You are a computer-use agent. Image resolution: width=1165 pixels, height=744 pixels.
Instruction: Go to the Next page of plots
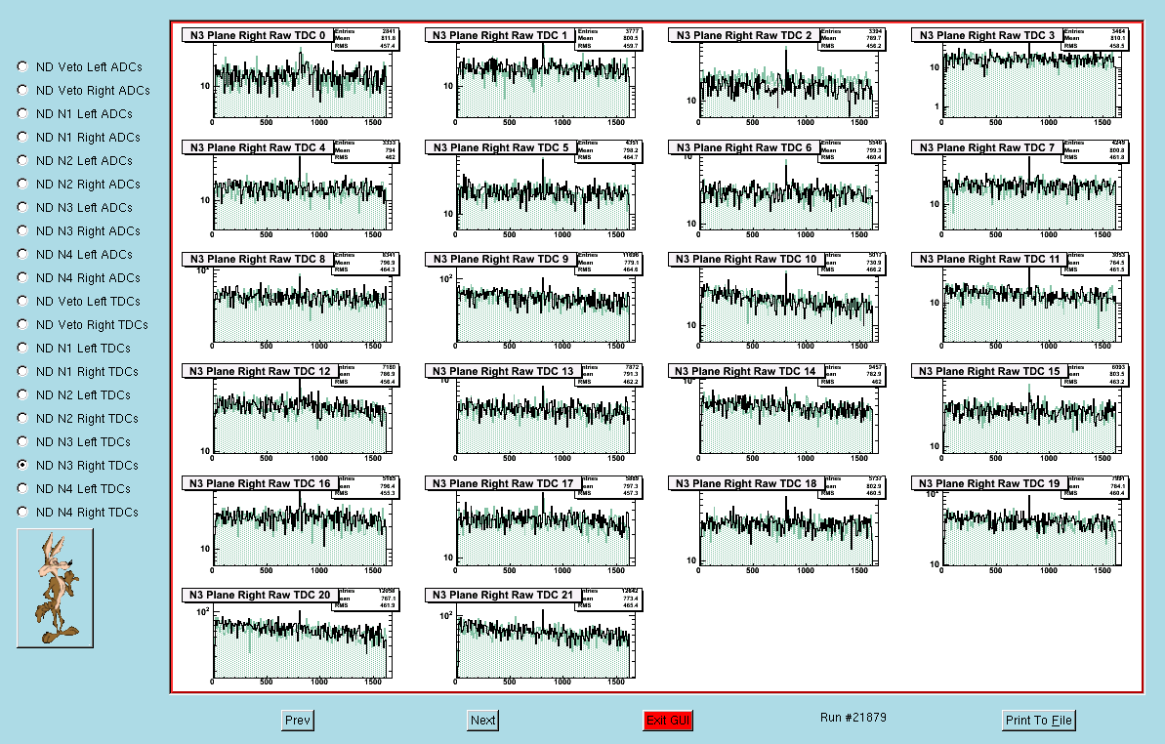(x=483, y=721)
